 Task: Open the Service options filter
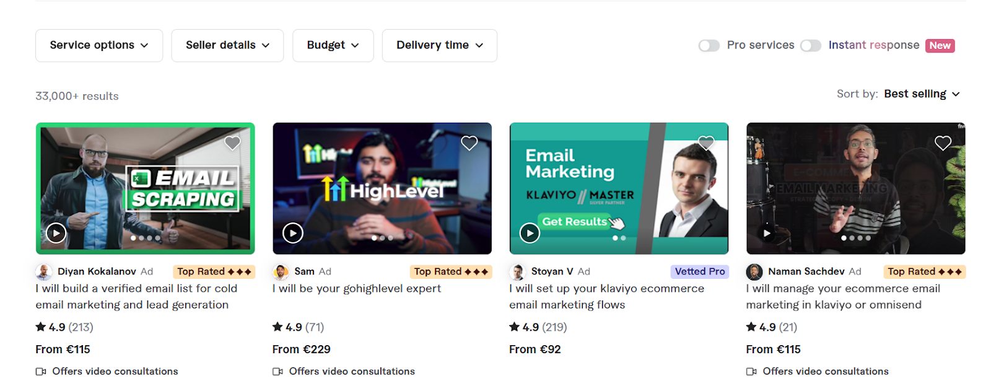(98, 45)
